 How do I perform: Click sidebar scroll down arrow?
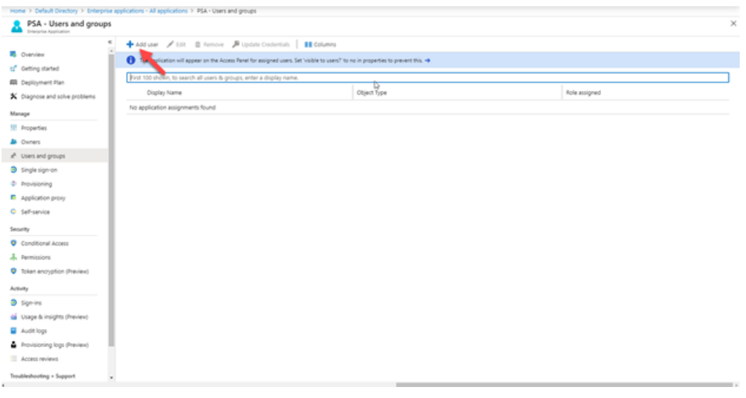(x=111, y=378)
